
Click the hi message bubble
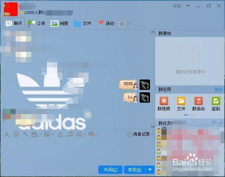[x=130, y=98]
